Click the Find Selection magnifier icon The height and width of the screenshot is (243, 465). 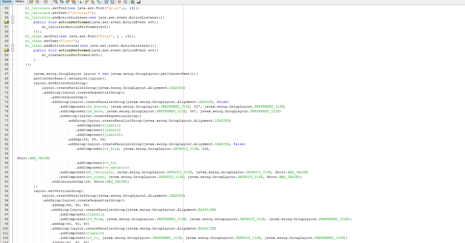coord(56,2)
